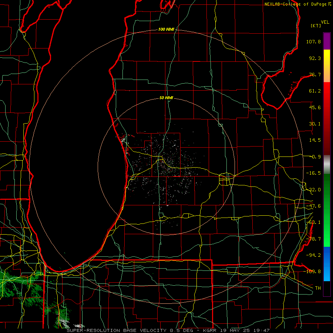Click the 100 NMI range ring label
The height and width of the screenshot is (333, 333).
[x=166, y=29]
